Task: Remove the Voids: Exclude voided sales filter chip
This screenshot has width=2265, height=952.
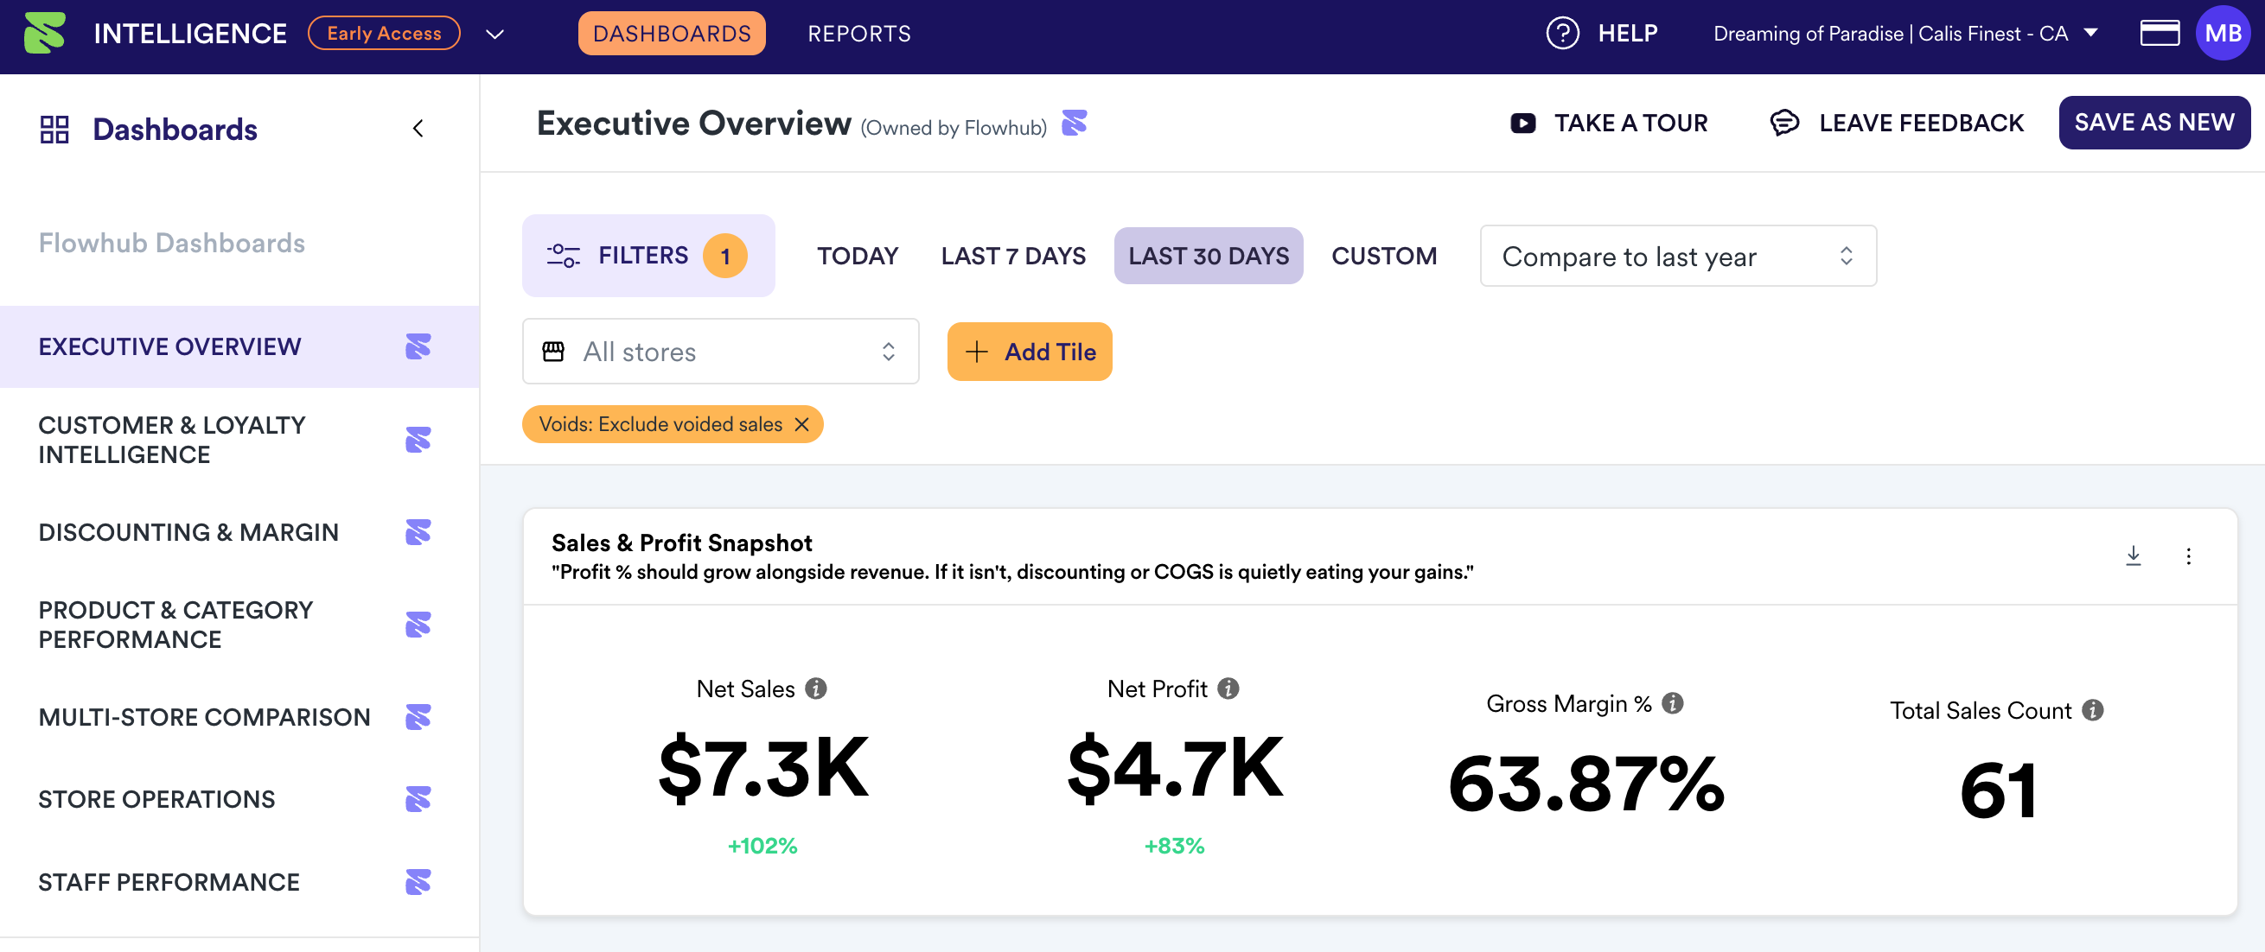Action: 802,424
